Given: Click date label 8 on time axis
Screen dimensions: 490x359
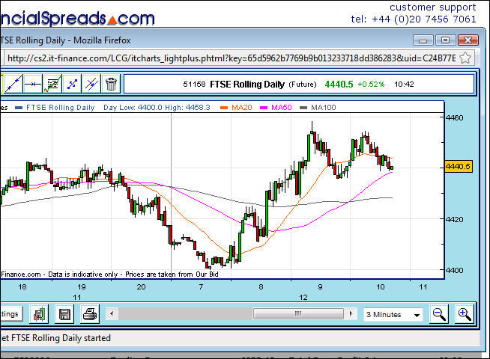Looking at the screenshot, I should 261,287.
